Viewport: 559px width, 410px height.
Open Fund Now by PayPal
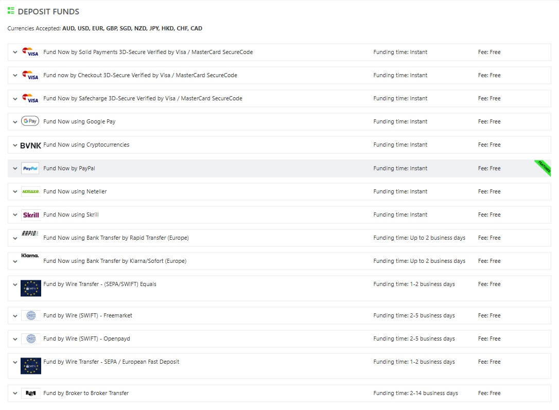click(69, 169)
